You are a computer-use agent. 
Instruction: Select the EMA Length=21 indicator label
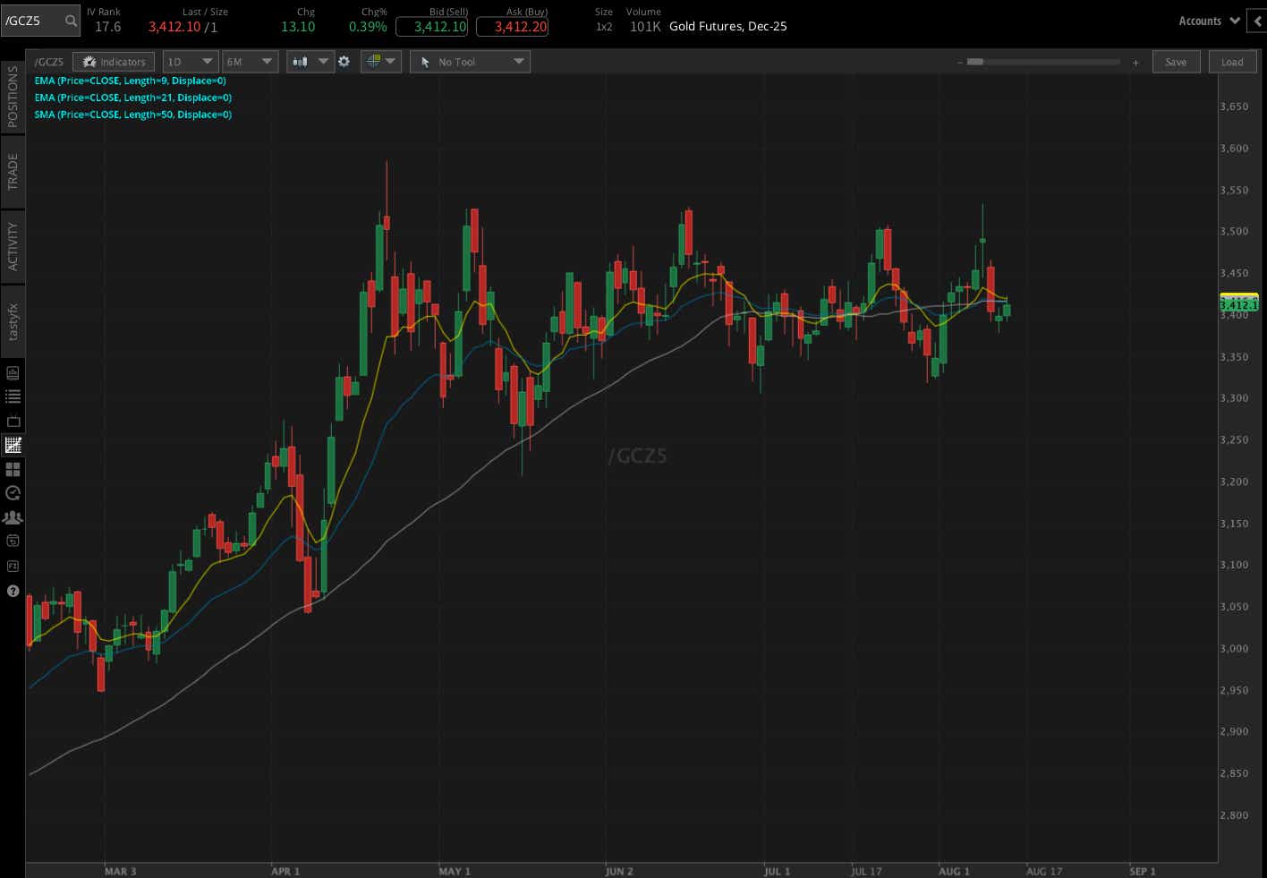pos(132,98)
